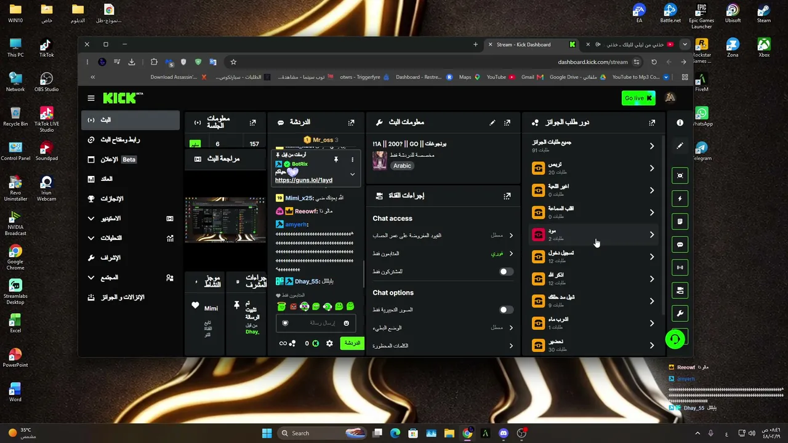Click the taskbar Search box

322,433
